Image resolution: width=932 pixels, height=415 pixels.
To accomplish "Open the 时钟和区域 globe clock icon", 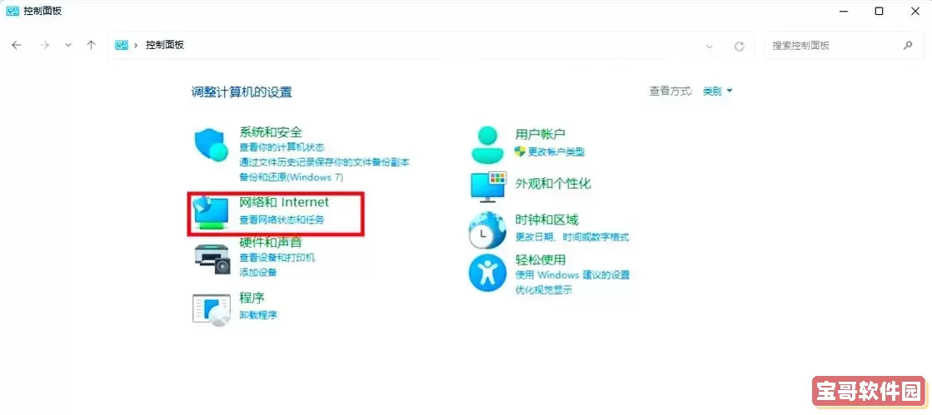I will (486, 230).
